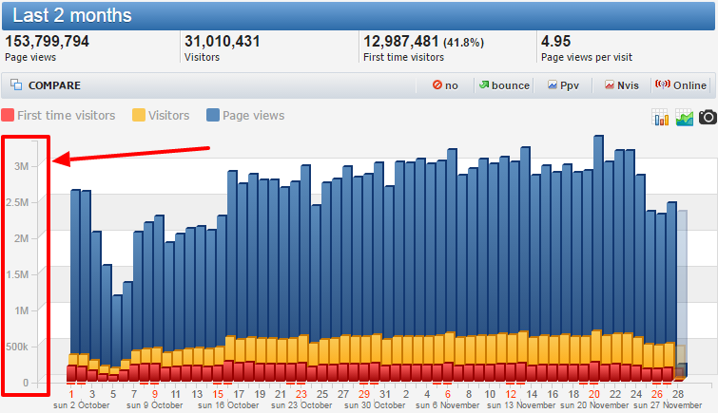Viewport: 718px width, 413px height.
Task: Click the tallest blue bar on day 20
Action: 598,237
